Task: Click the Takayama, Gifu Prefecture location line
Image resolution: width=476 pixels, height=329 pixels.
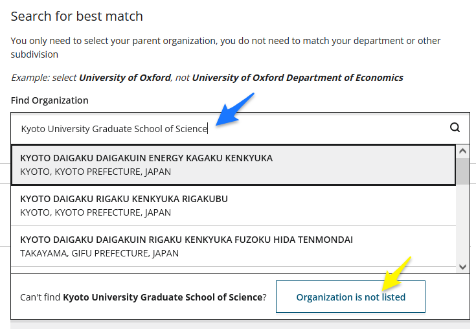Action: pos(99,253)
